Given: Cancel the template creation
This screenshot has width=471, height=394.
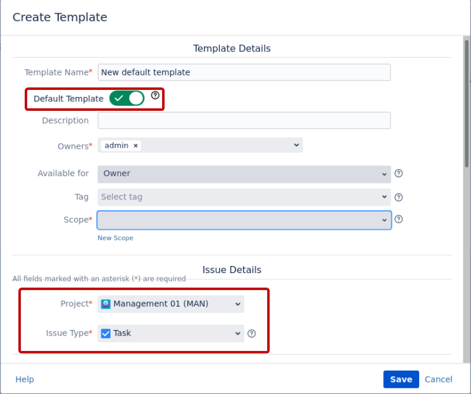Looking at the screenshot, I should click(x=438, y=379).
